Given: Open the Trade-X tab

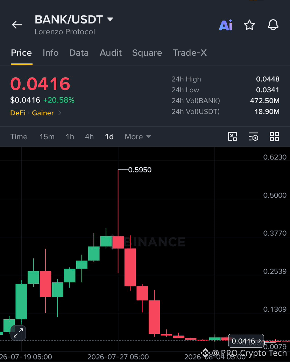Looking at the screenshot, I should tap(190, 53).
